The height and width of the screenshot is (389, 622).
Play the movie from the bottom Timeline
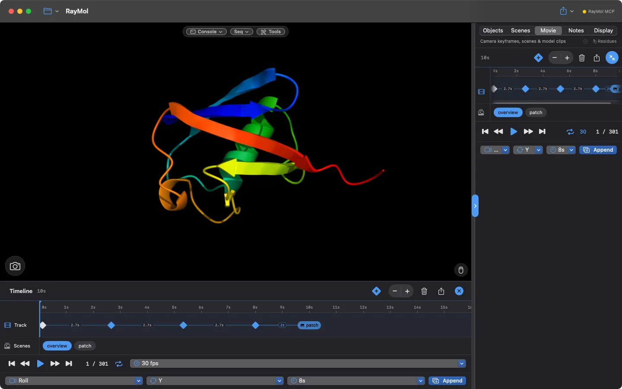[40, 363]
